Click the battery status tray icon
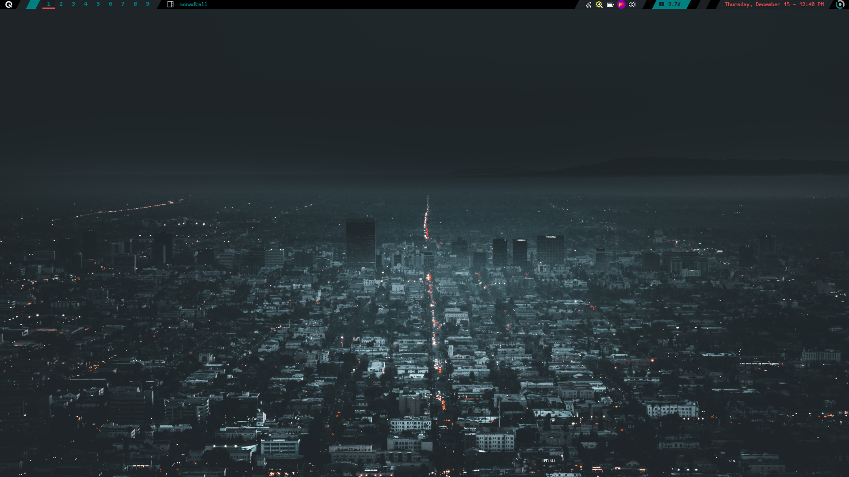849x477 pixels. coord(610,4)
